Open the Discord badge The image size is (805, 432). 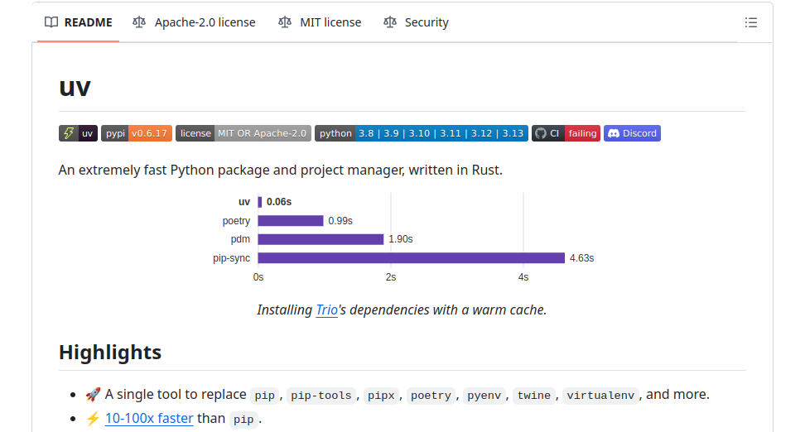pyautogui.click(x=632, y=133)
